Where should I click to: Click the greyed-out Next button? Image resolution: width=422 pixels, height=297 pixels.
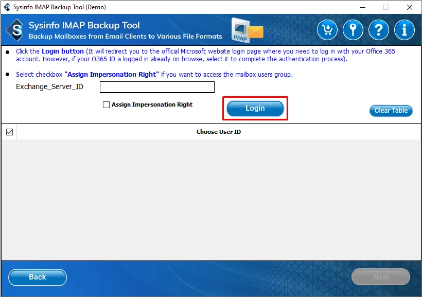380,277
